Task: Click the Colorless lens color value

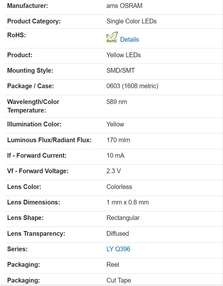Action: coord(119,187)
